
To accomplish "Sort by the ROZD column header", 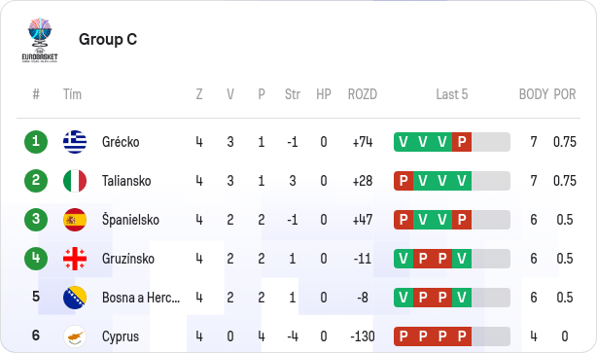I will (363, 94).
